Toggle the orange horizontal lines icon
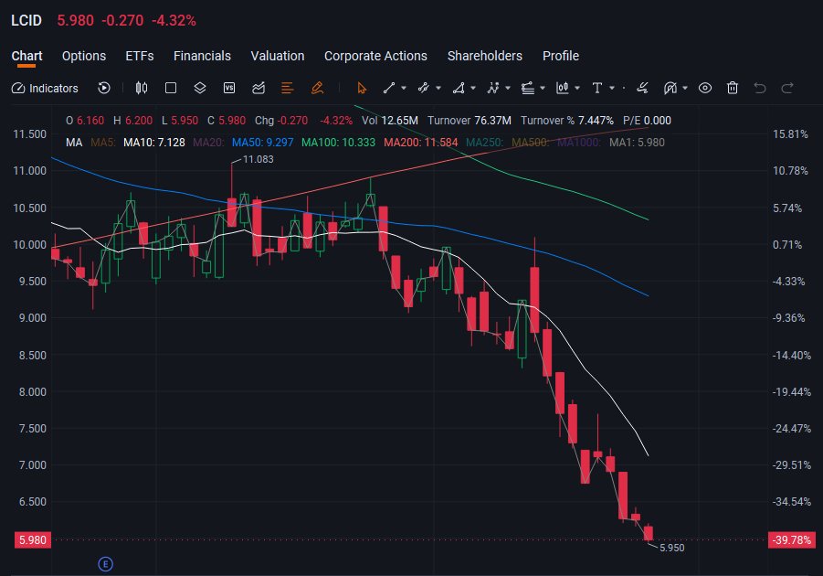823x576 pixels. (x=287, y=89)
